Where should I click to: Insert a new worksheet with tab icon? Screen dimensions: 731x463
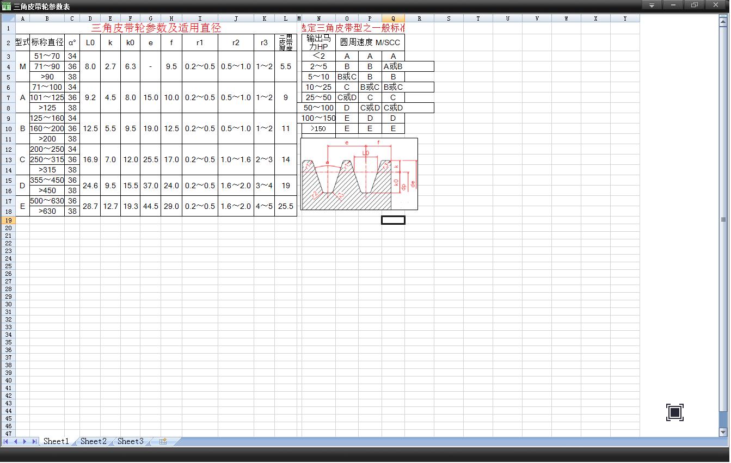163,442
